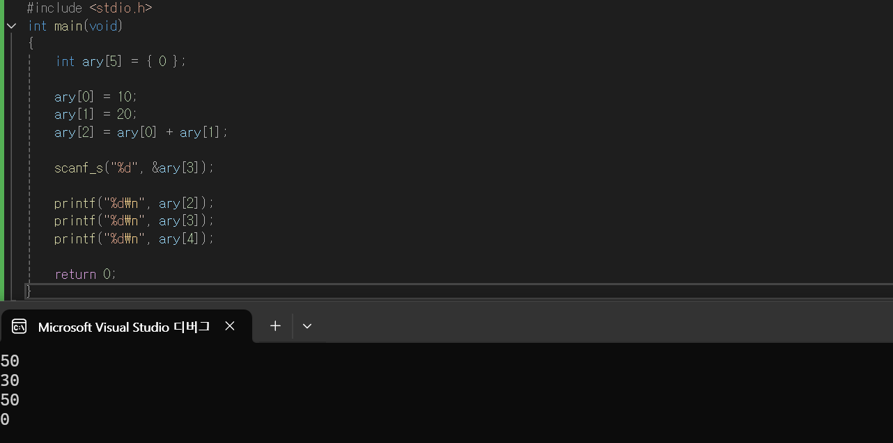Click the printf line printing ary[3]

pyautogui.click(x=134, y=220)
